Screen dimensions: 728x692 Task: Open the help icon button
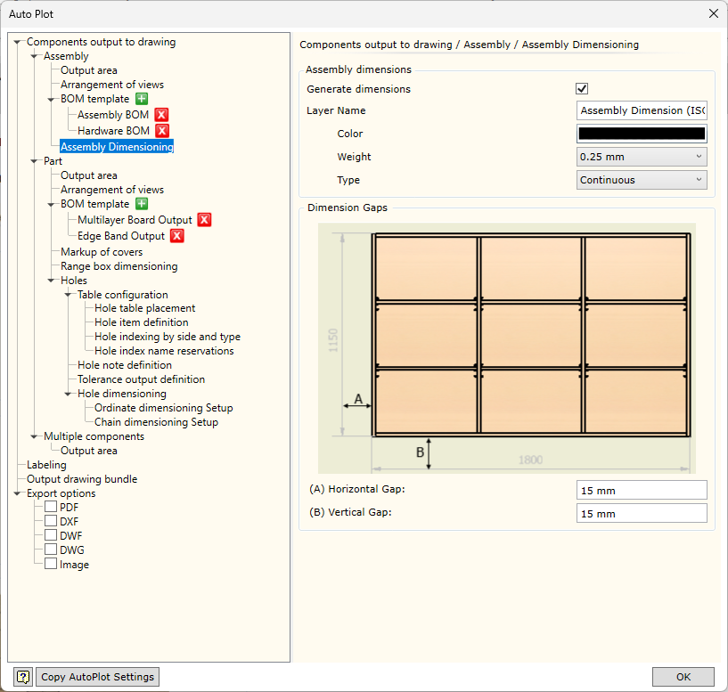tap(23, 677)
